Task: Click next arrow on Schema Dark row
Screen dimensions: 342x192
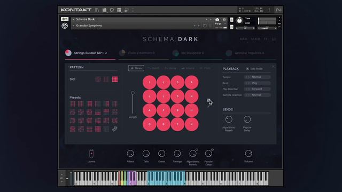Action: [x=211, y=19]
